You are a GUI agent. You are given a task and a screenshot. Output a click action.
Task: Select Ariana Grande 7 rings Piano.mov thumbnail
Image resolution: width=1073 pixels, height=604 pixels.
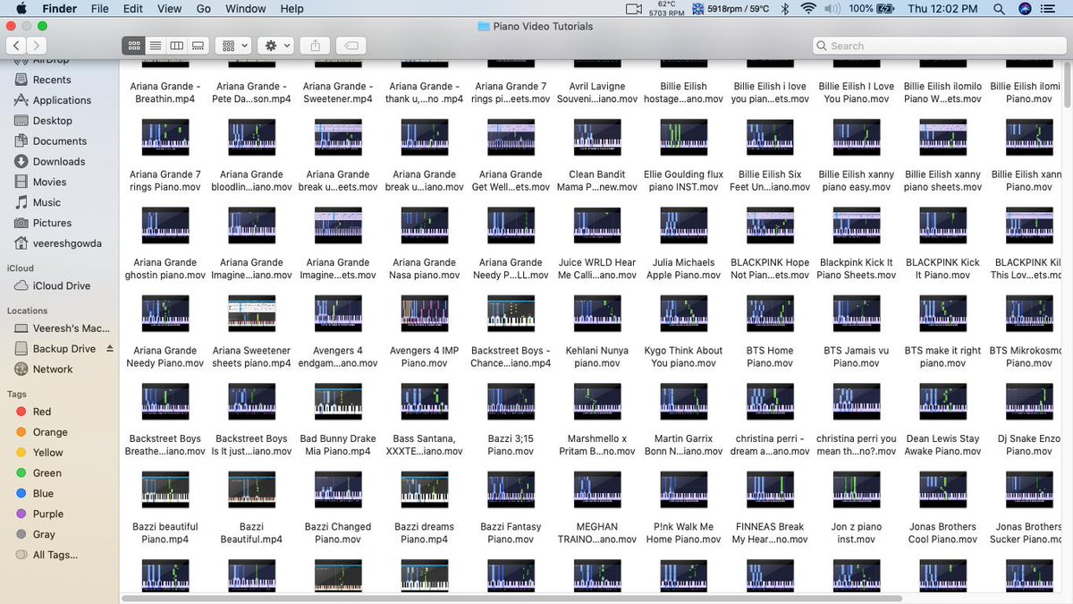pos(165,138)
